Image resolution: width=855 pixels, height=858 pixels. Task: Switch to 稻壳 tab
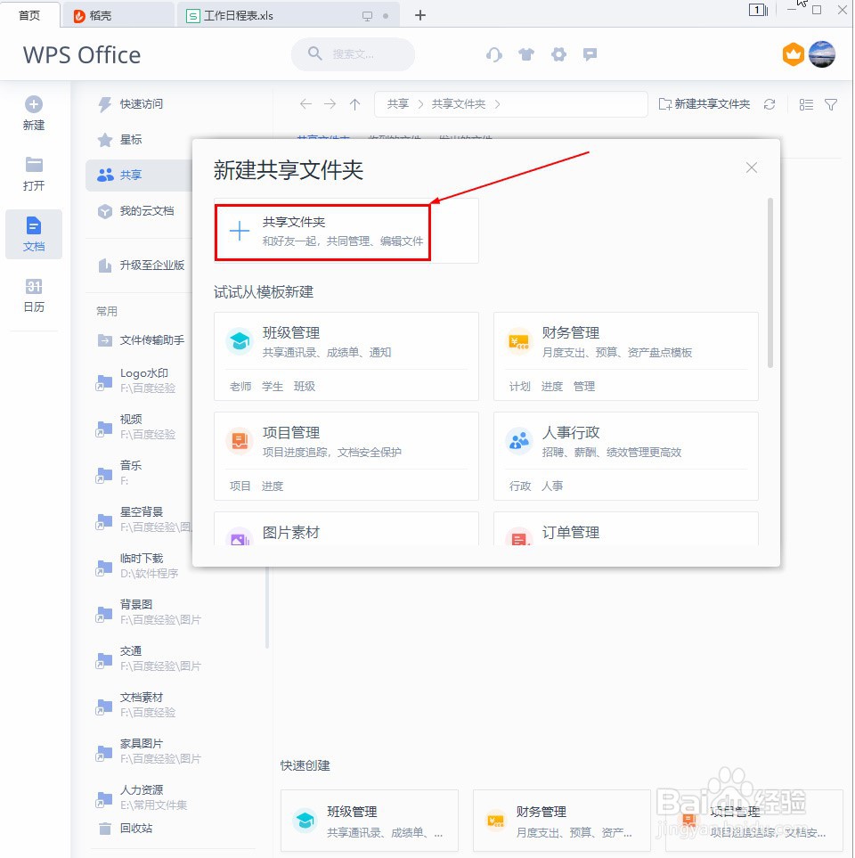pyautogui.click(x=118, y=15)
